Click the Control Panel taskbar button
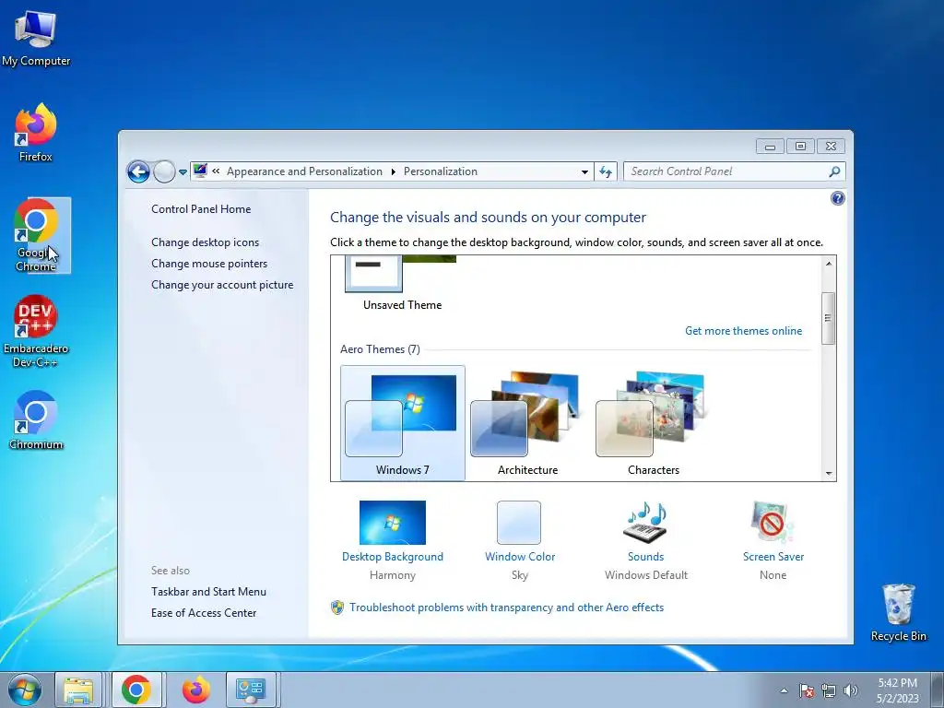This screenshot has width=944, height=708. coord(251,690)
